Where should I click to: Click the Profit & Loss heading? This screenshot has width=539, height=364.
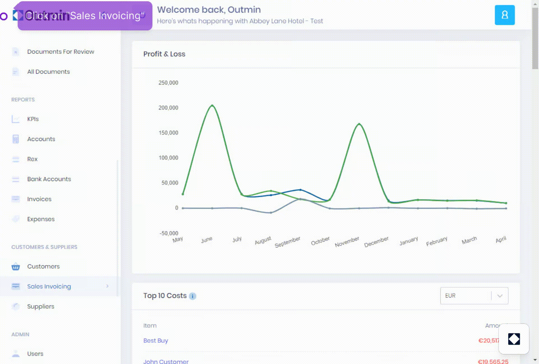[x=164, y=54]
